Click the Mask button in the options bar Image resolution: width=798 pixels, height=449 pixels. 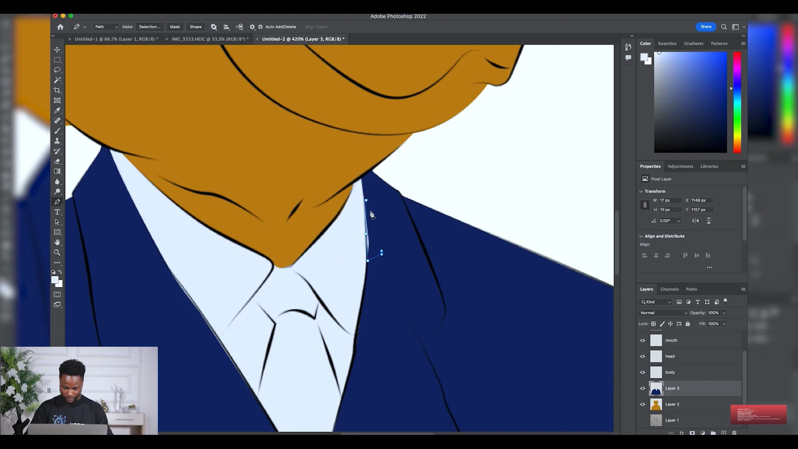[x=175, y=27]
